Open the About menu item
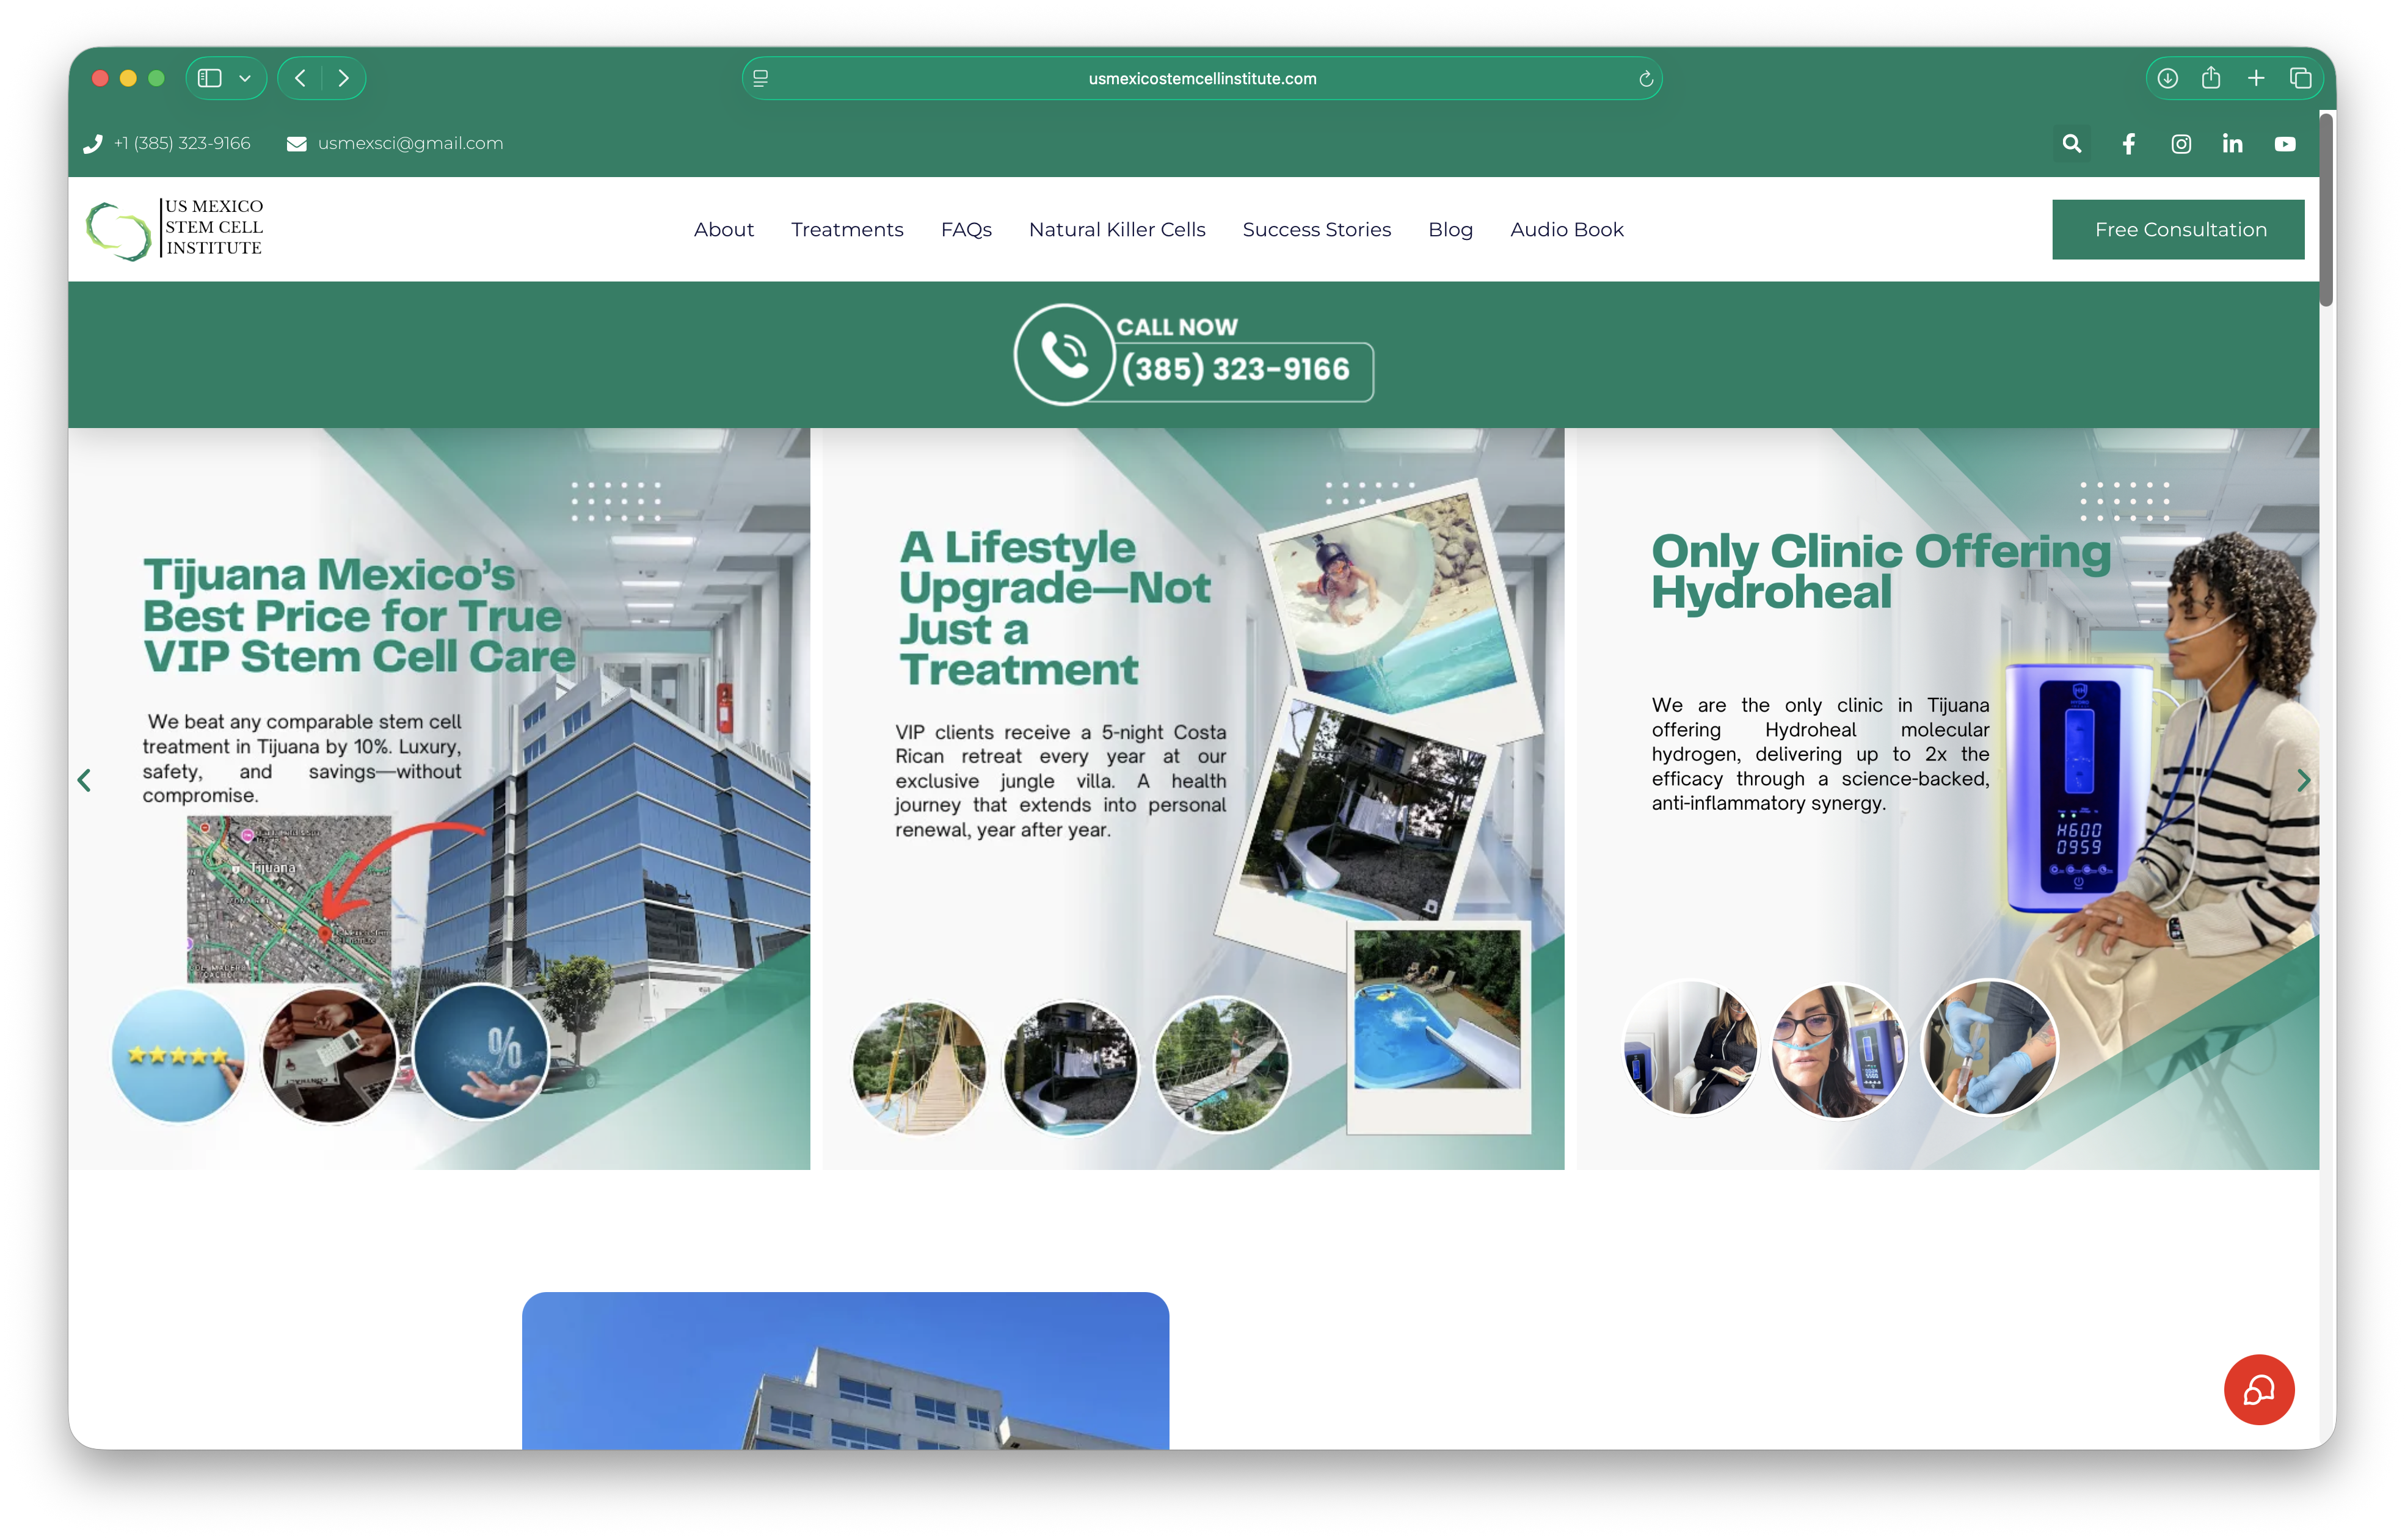Viewport: 2405px width, 1540px height. tap(724, 229)
